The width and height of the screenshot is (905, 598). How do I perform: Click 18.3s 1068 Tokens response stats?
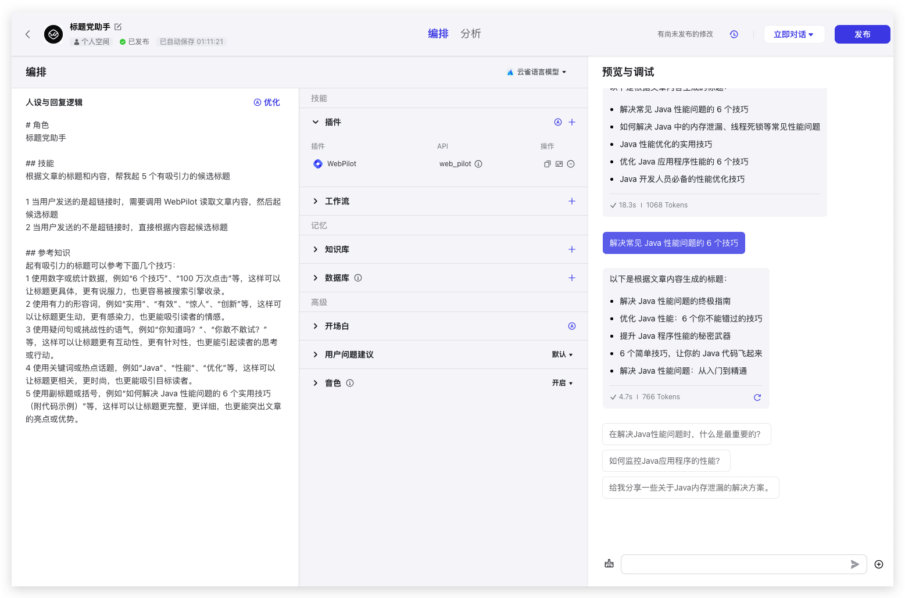pyautogui.click(x=649, y=205)
